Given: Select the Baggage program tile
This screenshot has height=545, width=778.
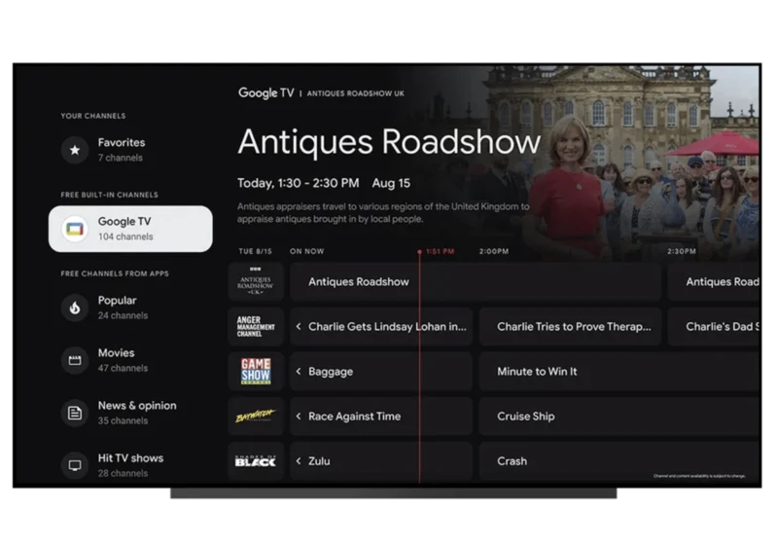Looking at the screenshot, I should 381,371.
